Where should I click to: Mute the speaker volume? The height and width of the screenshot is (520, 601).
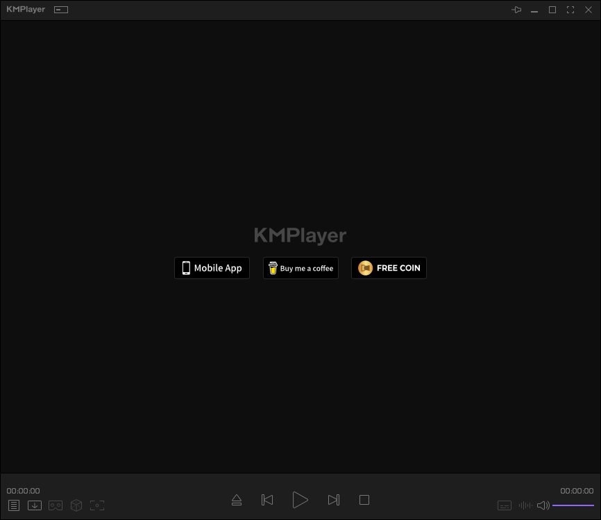point(543,505)
